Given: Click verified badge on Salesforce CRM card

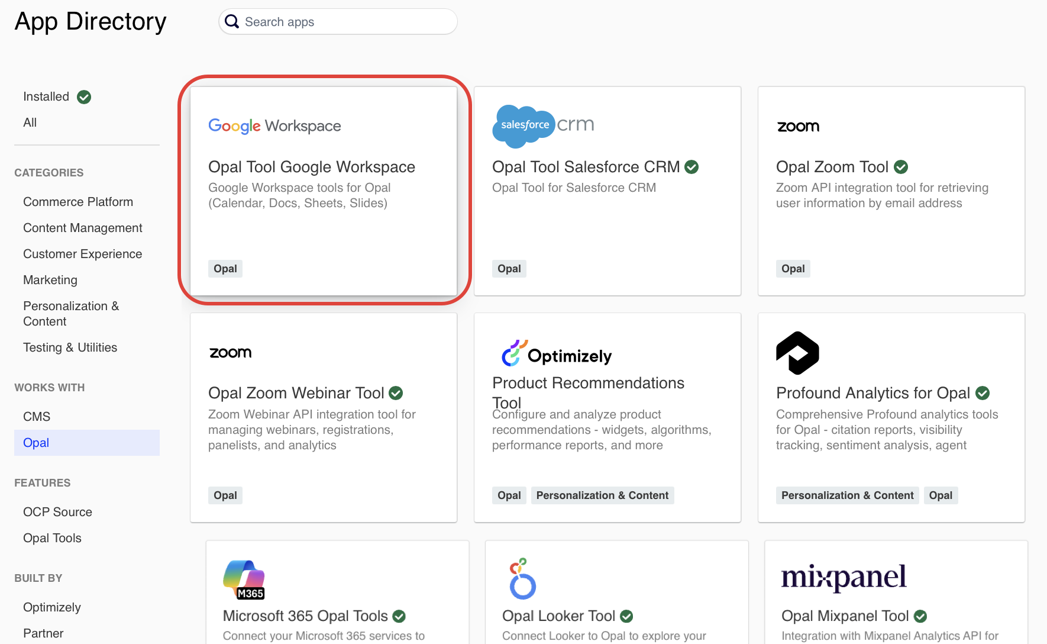Looking at the screenshot, I should pos(691,168).
